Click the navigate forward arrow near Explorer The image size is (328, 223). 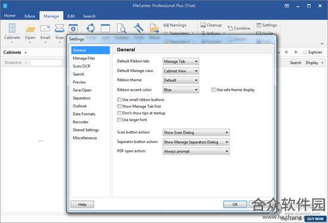(296, 52)
